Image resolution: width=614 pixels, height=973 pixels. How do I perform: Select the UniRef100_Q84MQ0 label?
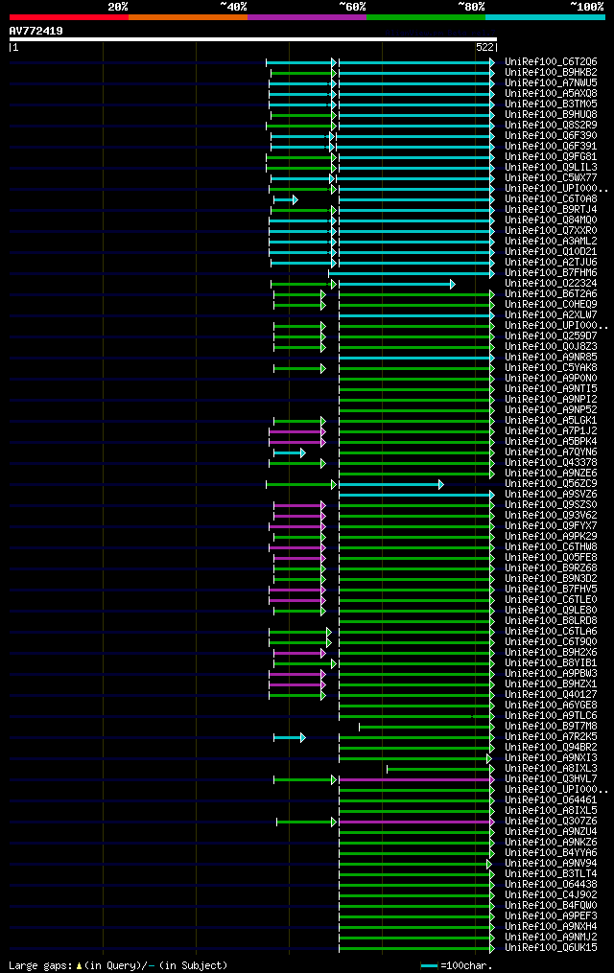[551, 220]
